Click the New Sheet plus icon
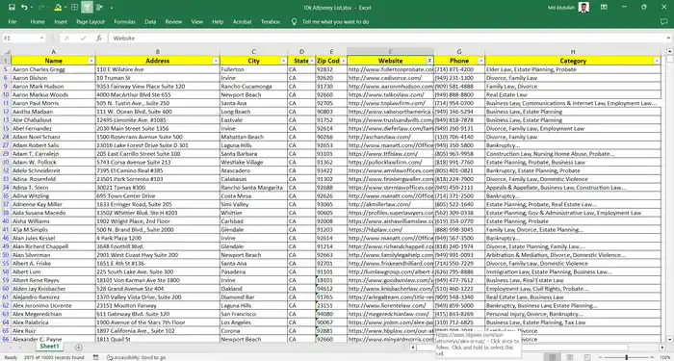674x361 pixels. pyautogui.click(x=78, y=348)
